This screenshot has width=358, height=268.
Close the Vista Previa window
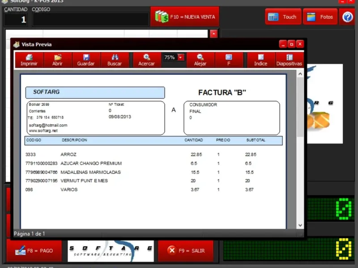point(300,44)
